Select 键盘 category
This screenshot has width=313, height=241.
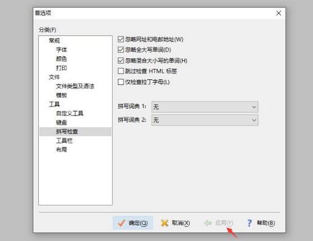pyautogui.click(x=61, y=122)
